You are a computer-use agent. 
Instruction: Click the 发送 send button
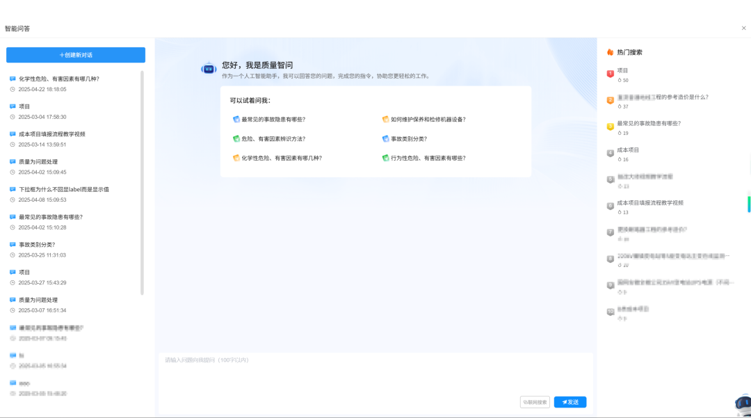click(x=570, y=402)
